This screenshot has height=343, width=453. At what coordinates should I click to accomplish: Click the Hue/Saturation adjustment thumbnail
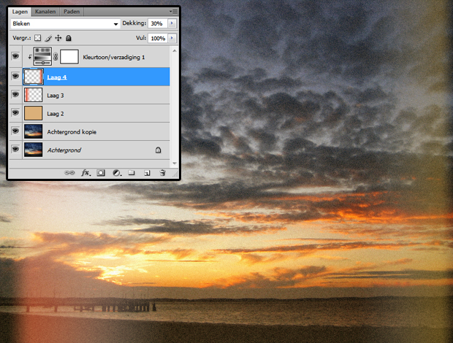click(x=43, y=56)
